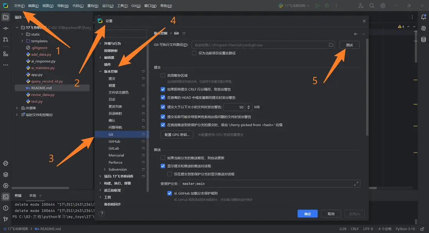Open the Git tool window icon

(x=5, y=219)
